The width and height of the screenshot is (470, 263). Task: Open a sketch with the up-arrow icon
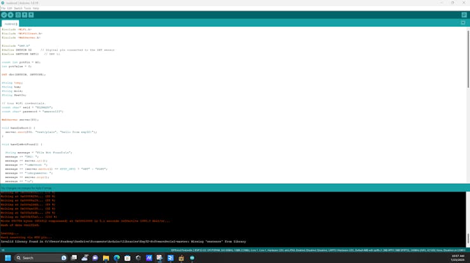point(25,15)
